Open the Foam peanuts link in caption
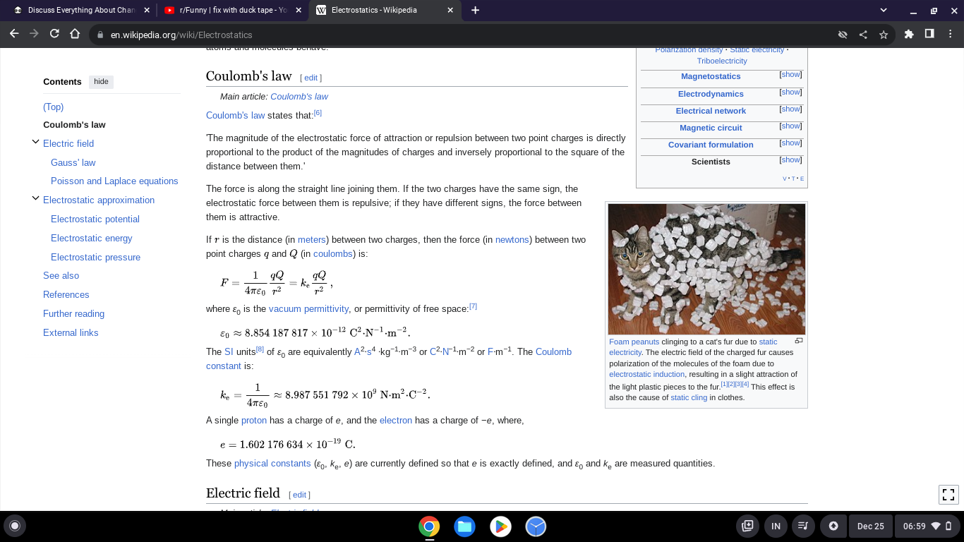The width and height of the screenshot is (964, 542). click(634, 342)
